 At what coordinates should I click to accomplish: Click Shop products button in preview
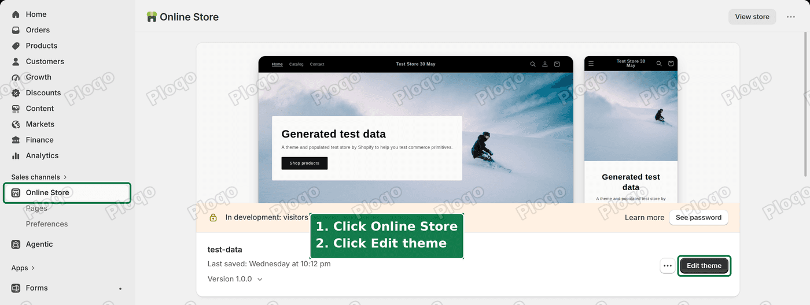(x=304, y=163)
